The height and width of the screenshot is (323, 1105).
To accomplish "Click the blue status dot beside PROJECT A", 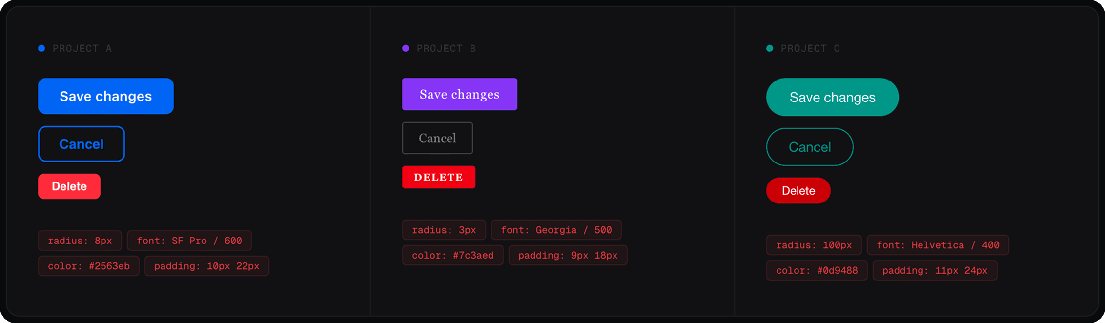I will click(x=41, y=48).
